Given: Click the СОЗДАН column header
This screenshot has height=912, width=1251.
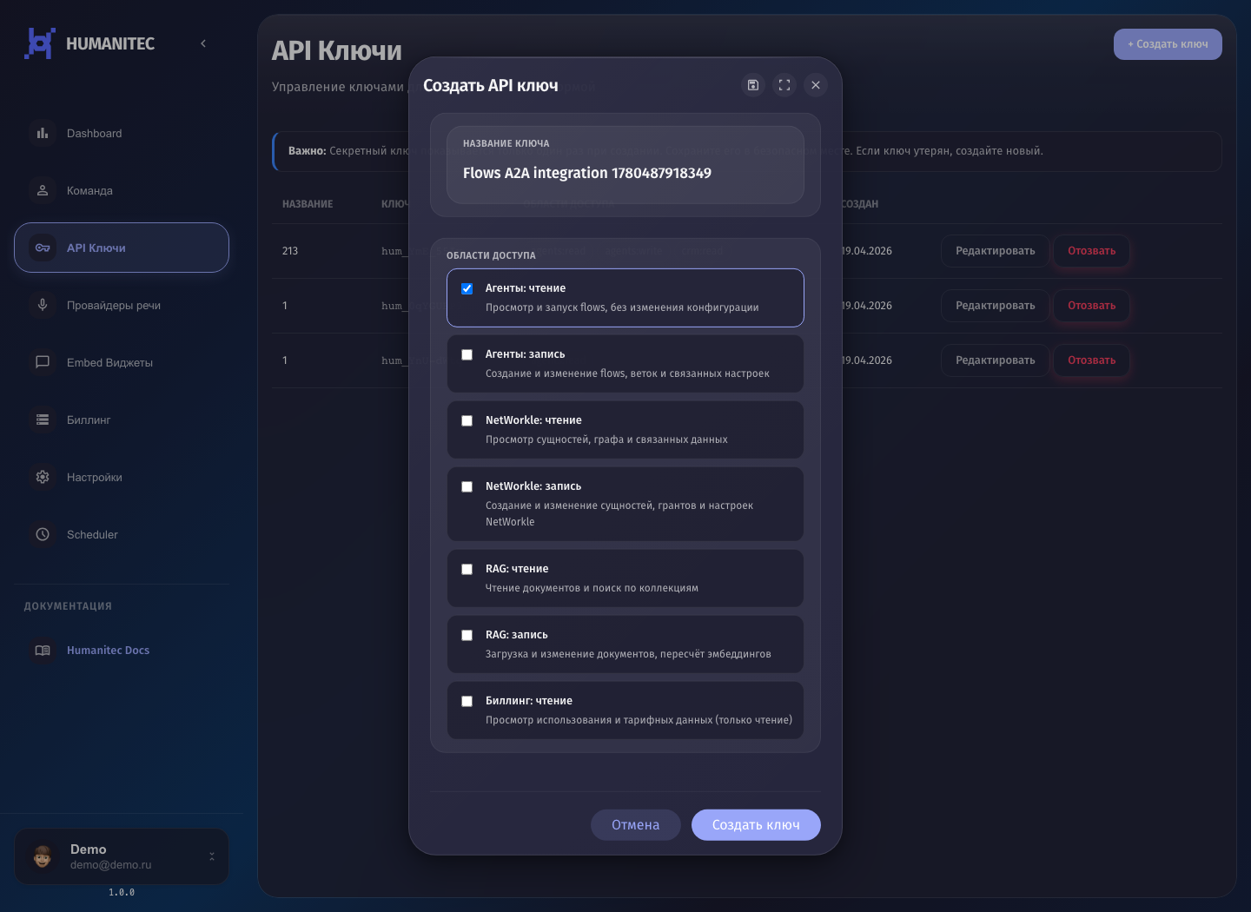Looking at the screenshot, I should click(x=860, y=204).
